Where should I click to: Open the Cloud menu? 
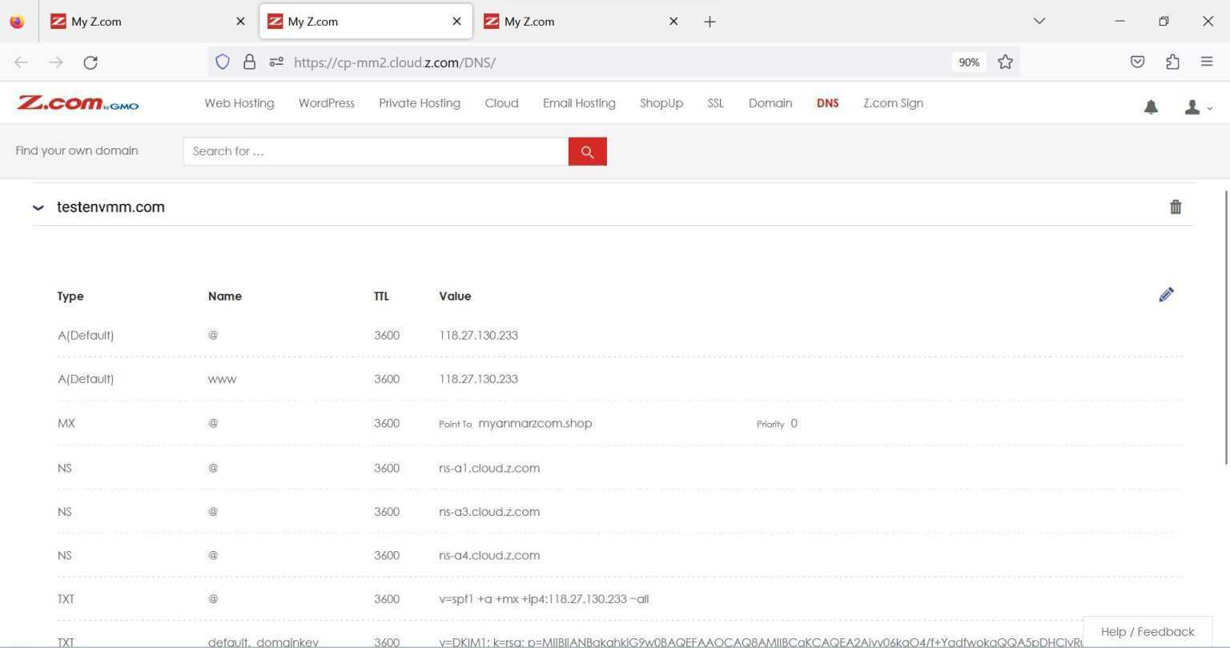[501, 103]
